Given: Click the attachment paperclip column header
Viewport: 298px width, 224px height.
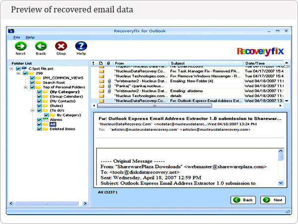Looking at the screenshot, I should [108, 63].
